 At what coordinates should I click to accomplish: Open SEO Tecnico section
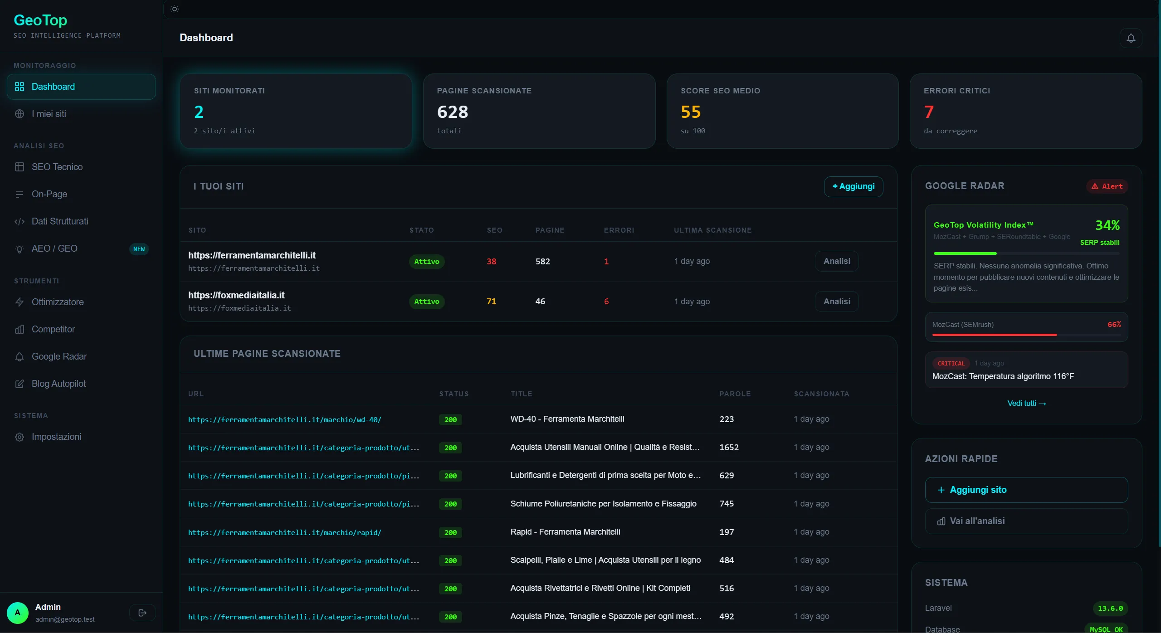point(81,167)
